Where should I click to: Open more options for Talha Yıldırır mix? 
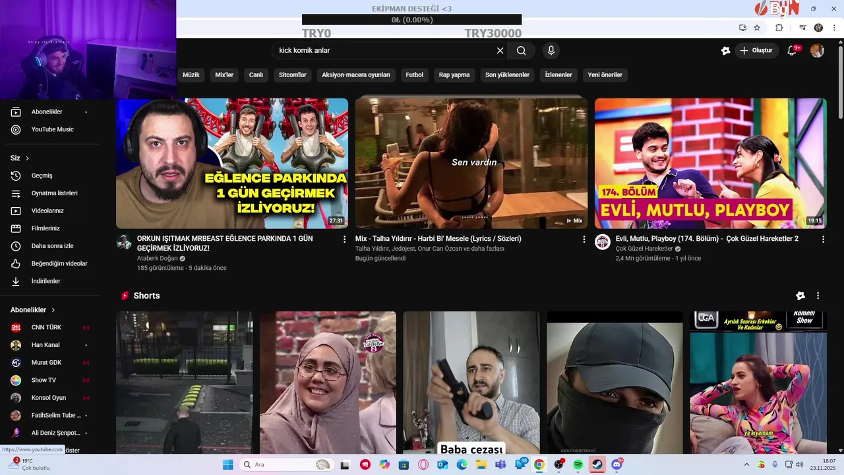click(584, 239)
